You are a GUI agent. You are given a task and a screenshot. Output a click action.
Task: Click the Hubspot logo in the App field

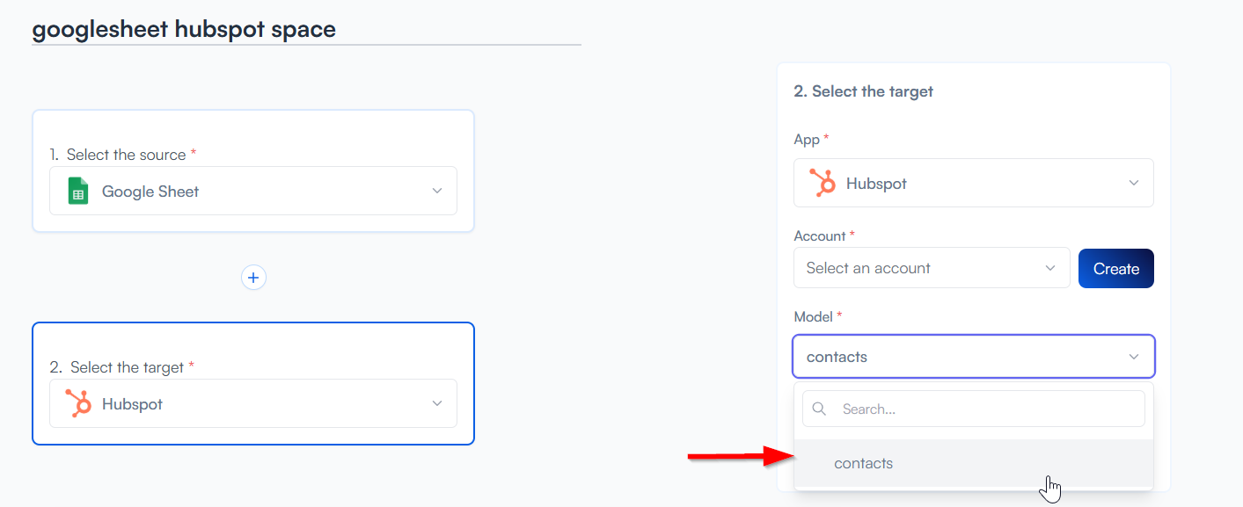823,184
